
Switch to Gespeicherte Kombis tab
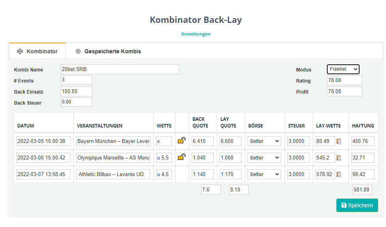click(112, 51)
